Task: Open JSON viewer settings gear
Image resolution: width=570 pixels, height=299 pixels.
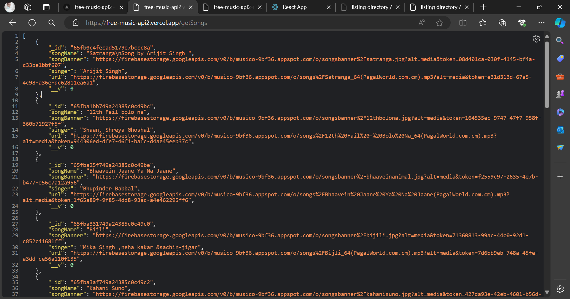Action: point(536,39)
